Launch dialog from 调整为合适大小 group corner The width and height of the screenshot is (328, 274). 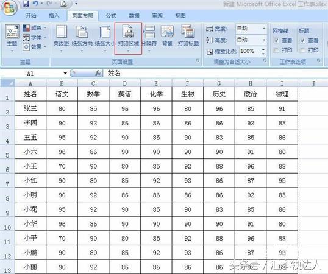pyautogui.click(x=265, y=61)
